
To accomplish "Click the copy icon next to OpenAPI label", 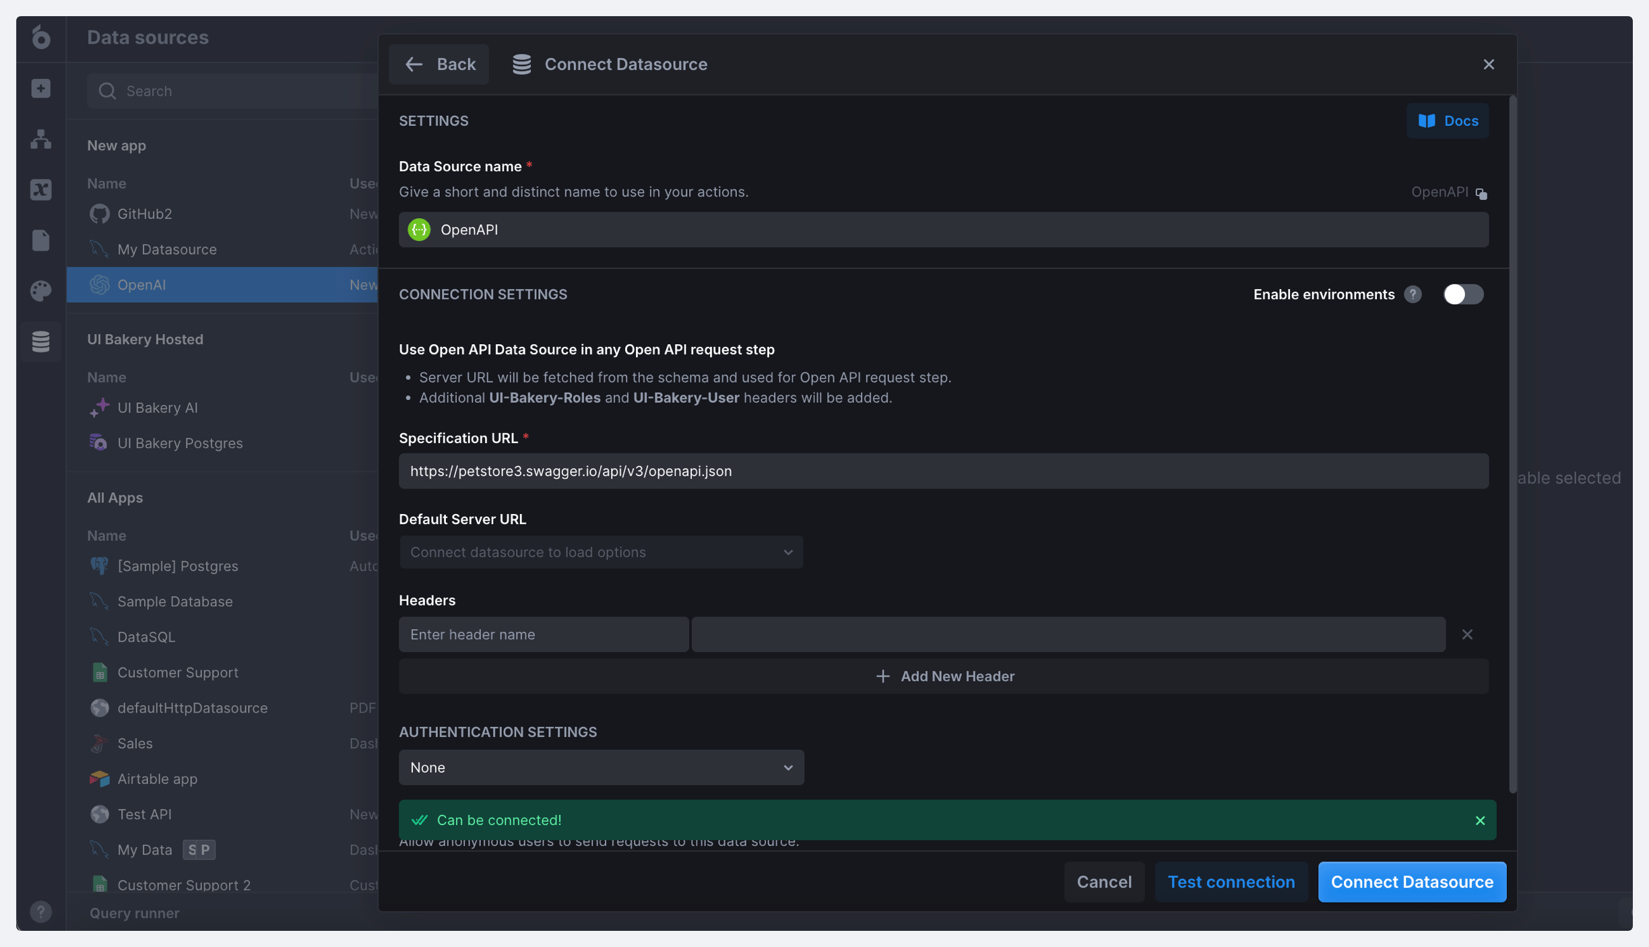I will click(x=1481, y=193).
